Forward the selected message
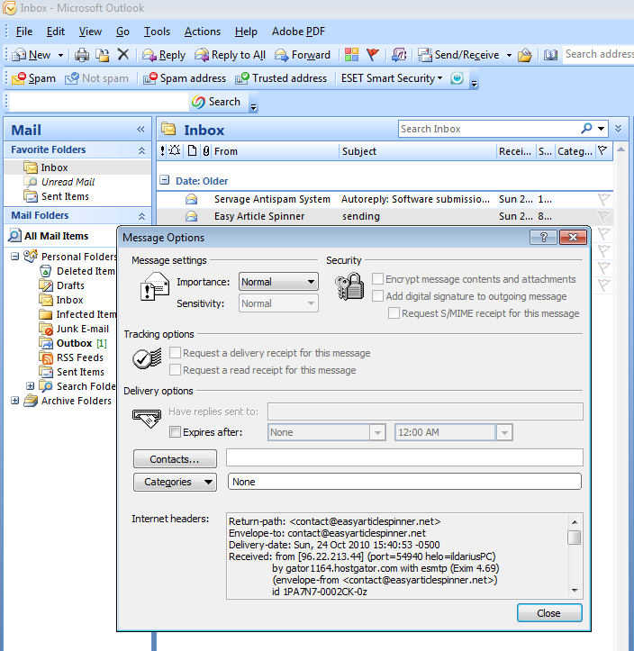Screen dimensions: 634x651 point(303,55)
